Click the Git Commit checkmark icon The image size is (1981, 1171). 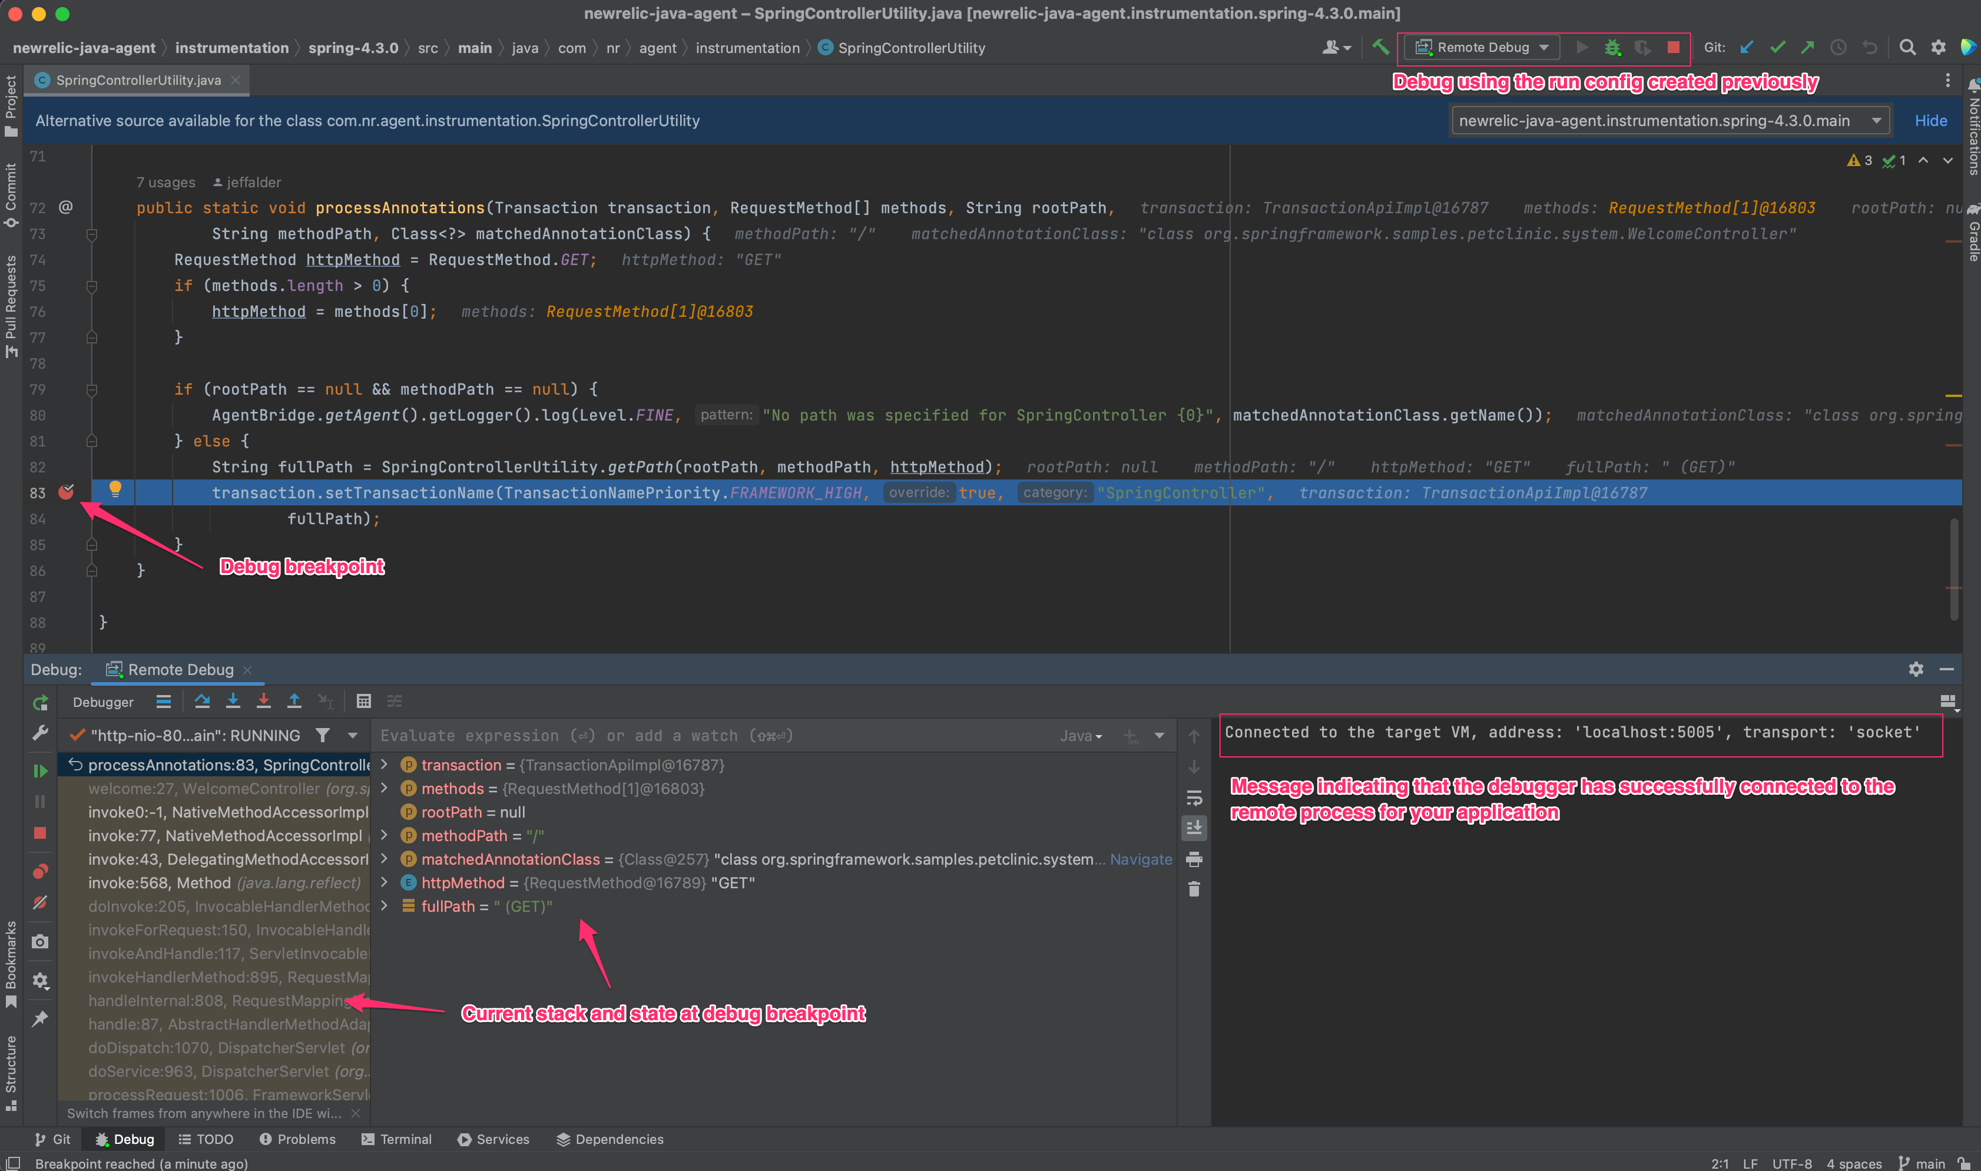1777,47
